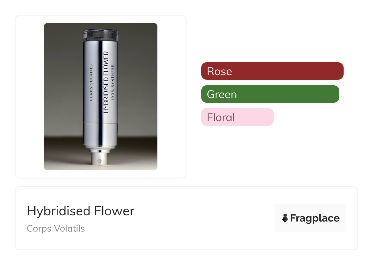This screenshot has height=265, width=373.
Task: Open the Corps Volatils brand link below title
Action: 56,229
